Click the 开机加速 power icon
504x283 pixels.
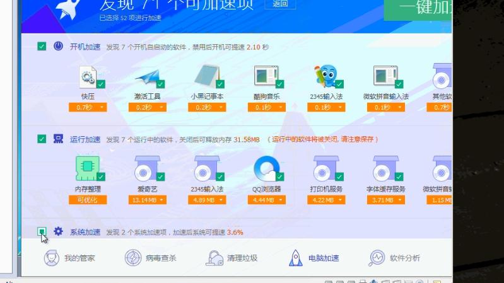[x=58, y=46]
